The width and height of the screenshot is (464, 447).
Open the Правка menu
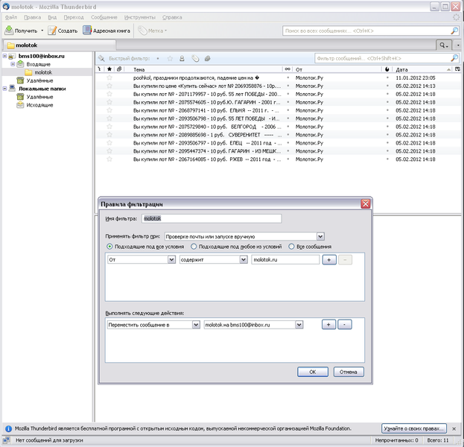click(x=33, y=17)
